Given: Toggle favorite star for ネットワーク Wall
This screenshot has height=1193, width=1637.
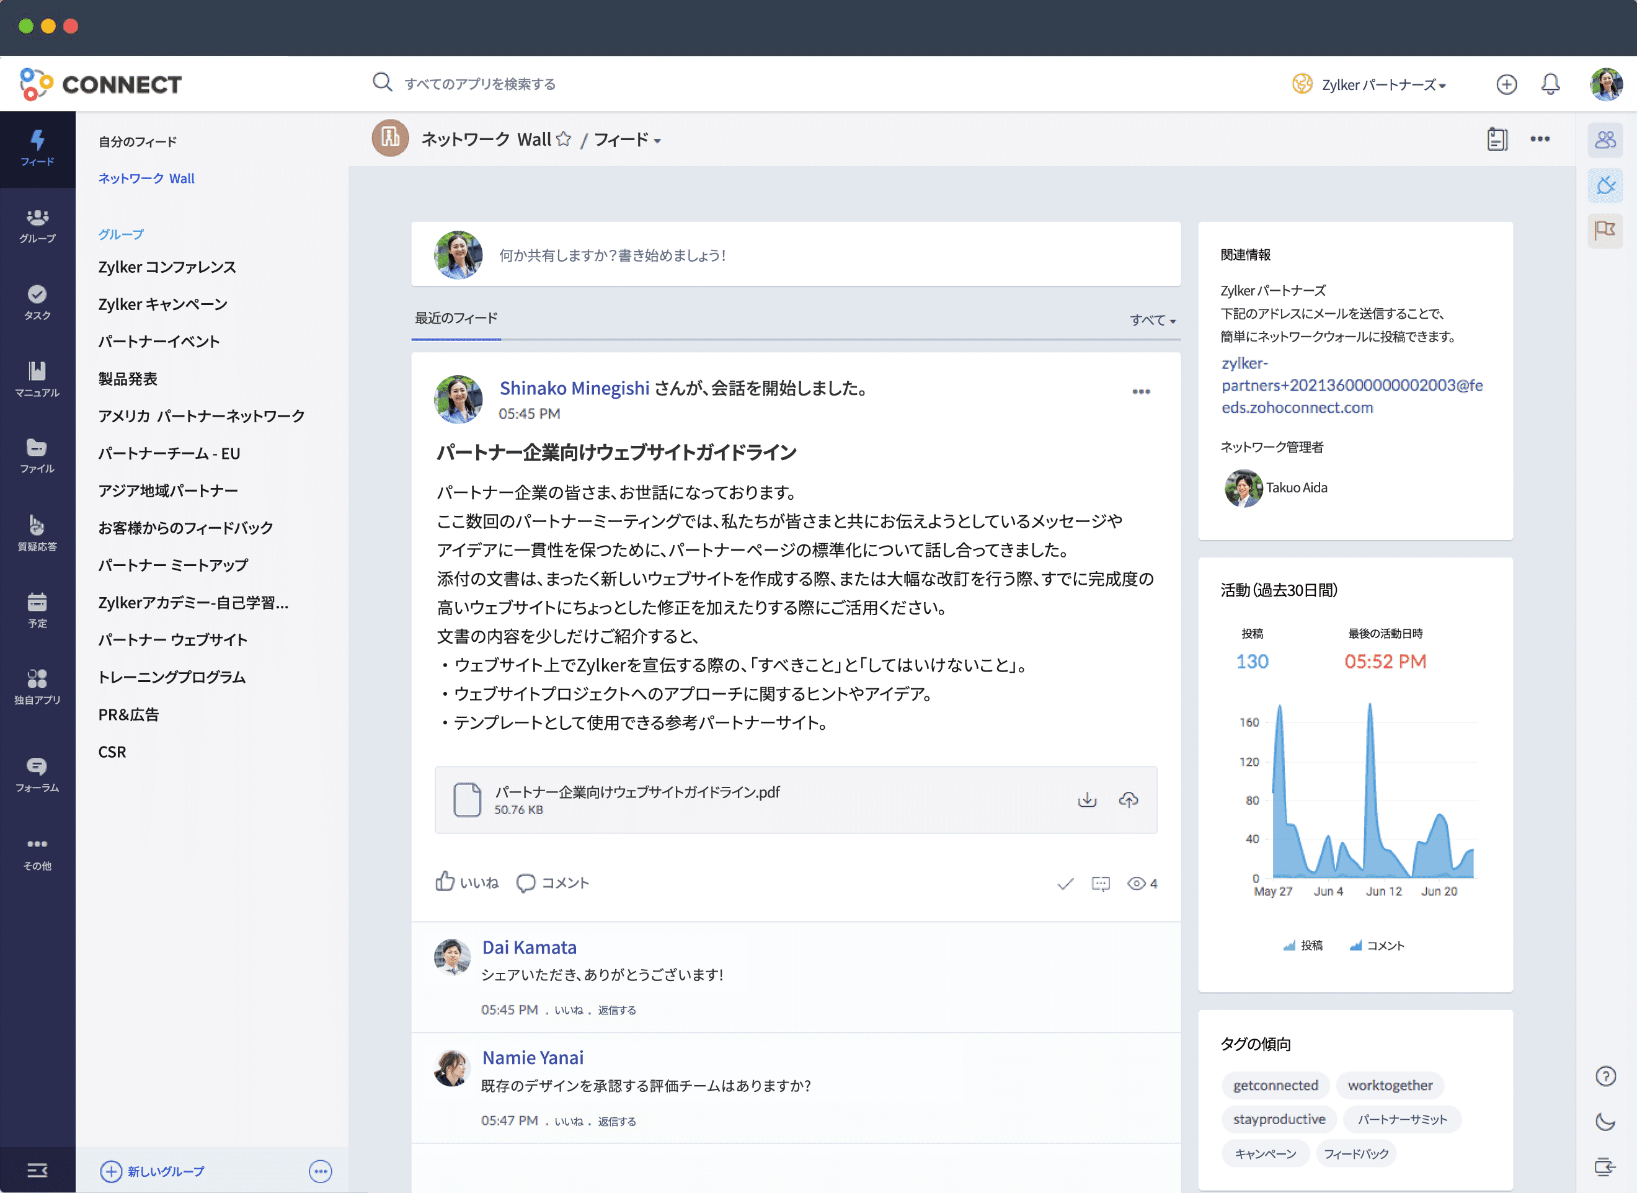Looking at the screenshot, I should pos(564,139).
